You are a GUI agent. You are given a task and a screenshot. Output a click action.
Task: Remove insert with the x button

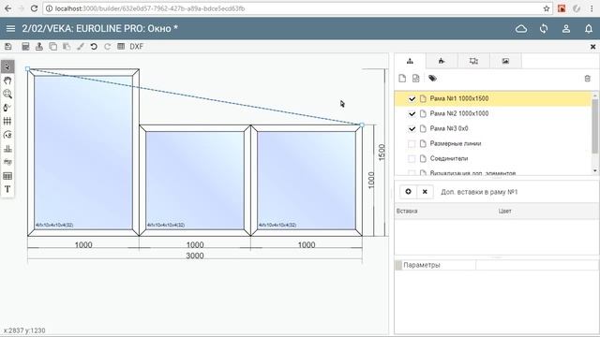click(x=425, y=192)
